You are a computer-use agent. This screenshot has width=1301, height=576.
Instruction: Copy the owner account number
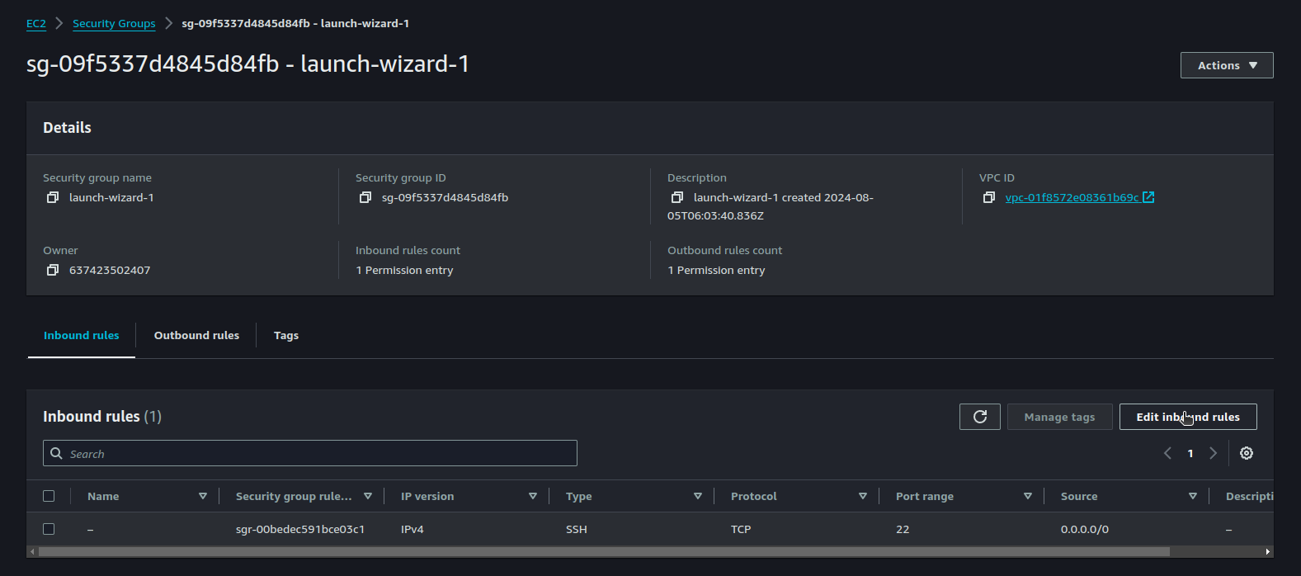(53, 270)
